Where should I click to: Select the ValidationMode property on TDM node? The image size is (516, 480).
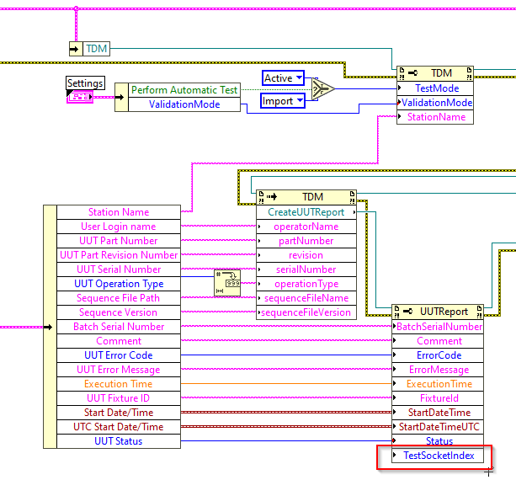tap(435, 103)
